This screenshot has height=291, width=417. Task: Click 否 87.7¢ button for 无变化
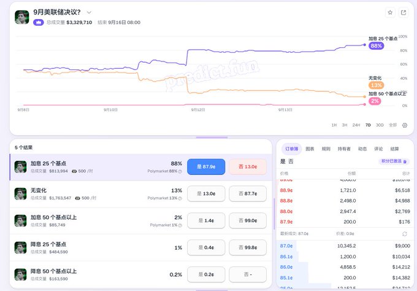click(248, 193)
